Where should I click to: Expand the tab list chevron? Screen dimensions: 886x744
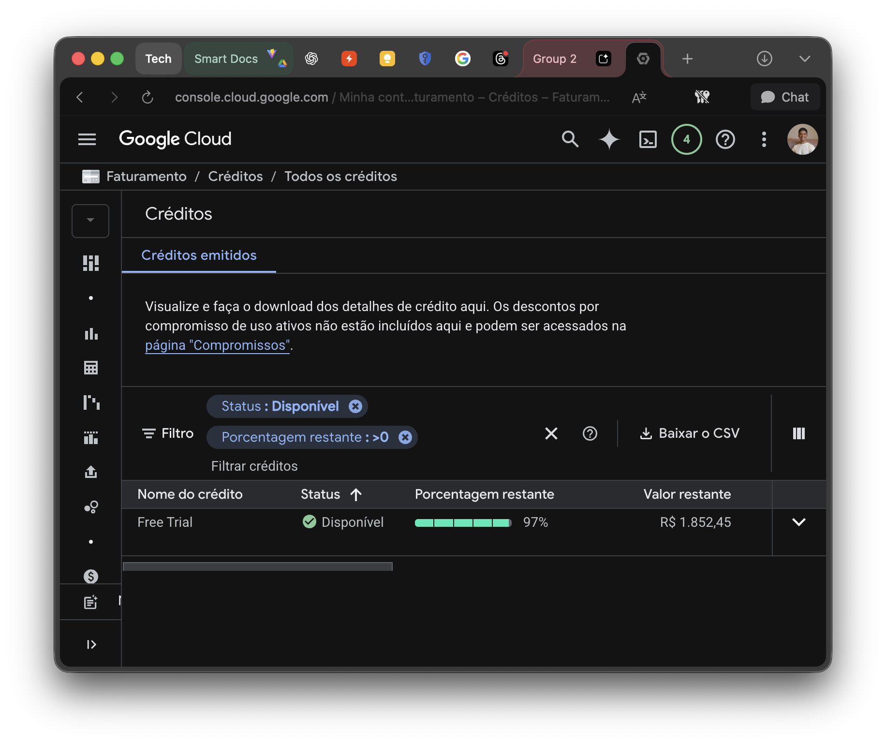pos(805,59)
